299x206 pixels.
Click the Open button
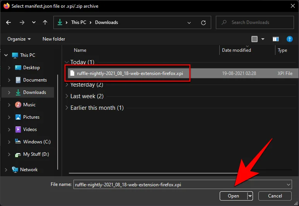[x=233, y=196]
